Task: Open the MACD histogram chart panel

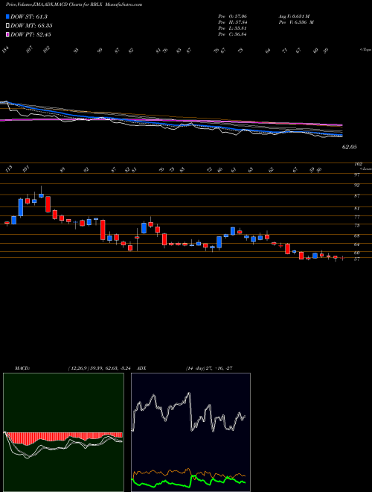Action: coord(63,432)
